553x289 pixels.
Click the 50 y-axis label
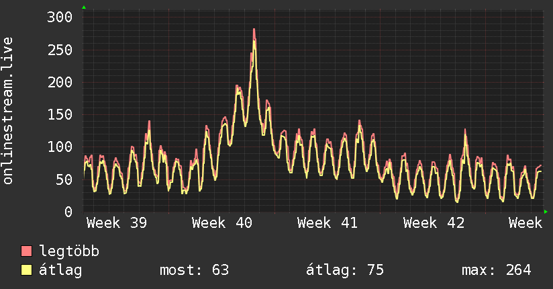(64, 179)
